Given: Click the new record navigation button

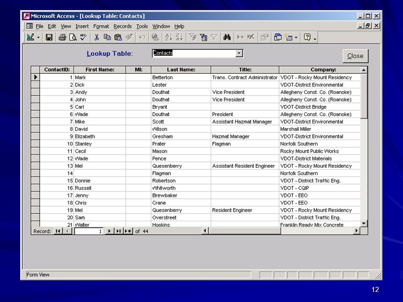Looking at the screenshot, I should (x=128, y=231).
